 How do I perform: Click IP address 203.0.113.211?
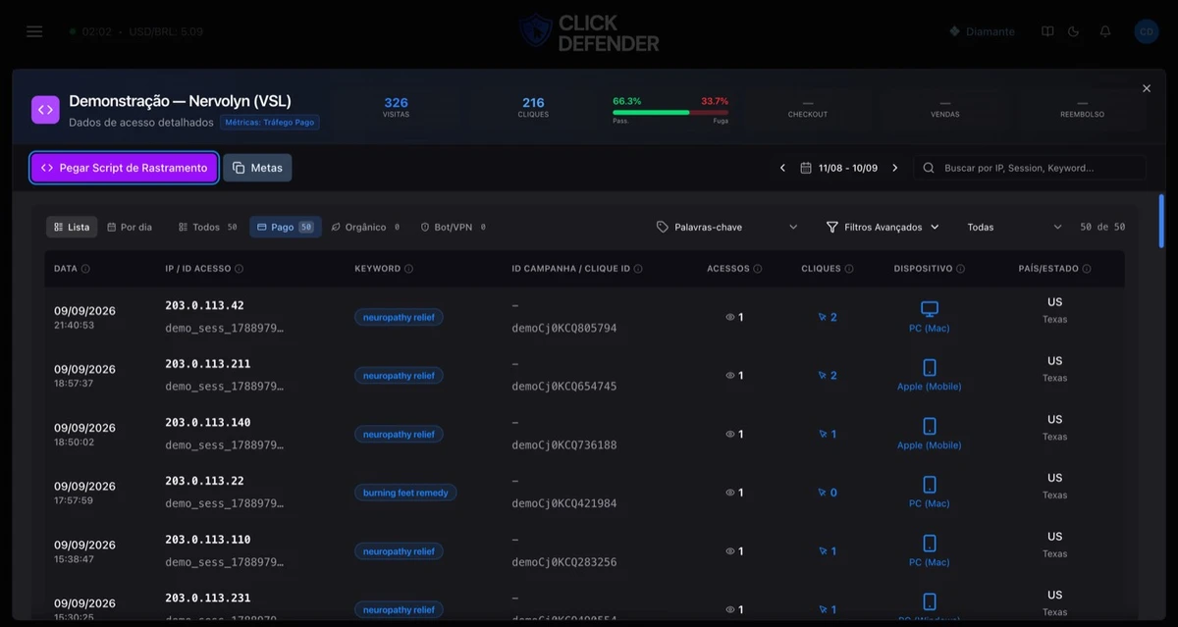click(x=208, y=364)
